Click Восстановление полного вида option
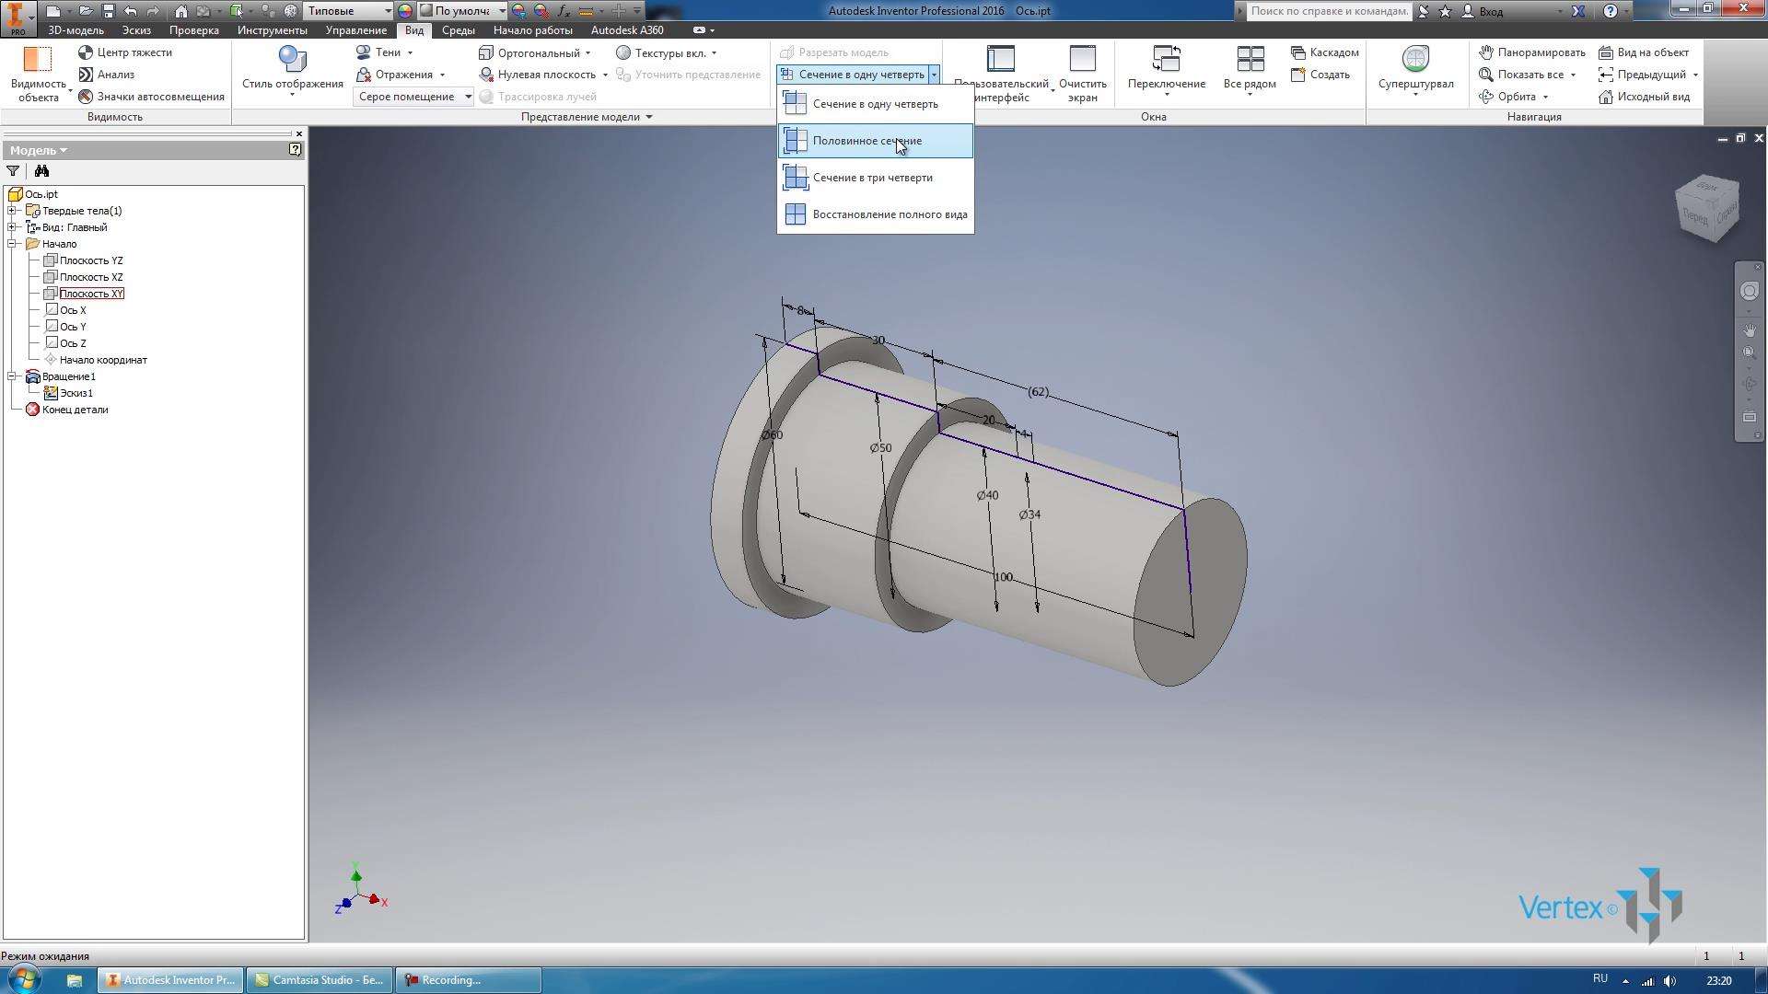The width and height of the screenshot is (1768, 994). point(890,214)
